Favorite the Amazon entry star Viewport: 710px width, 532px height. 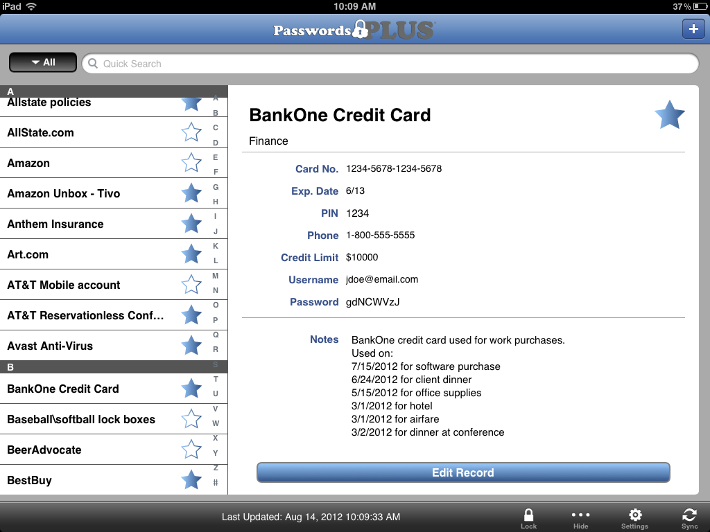191,163
